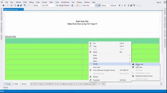Select the <form#form1> tag in breadcrumb

tap(50, 84)
